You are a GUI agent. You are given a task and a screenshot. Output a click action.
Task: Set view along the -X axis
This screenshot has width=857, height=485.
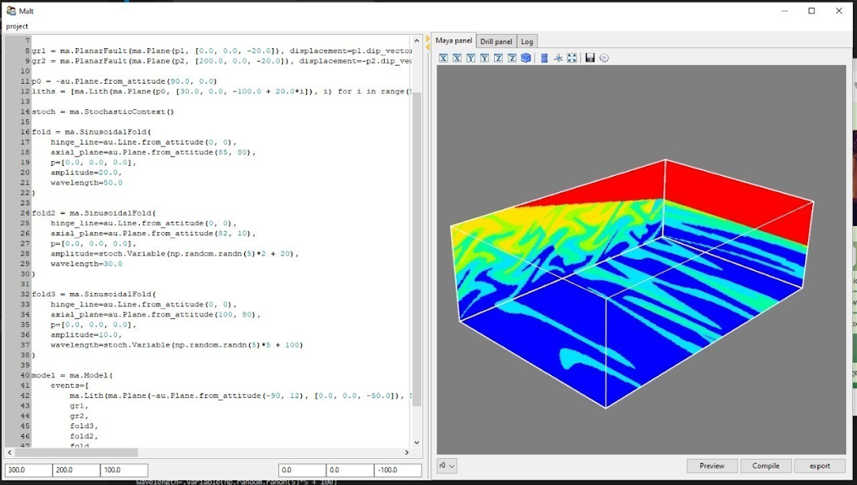point(444,58)
